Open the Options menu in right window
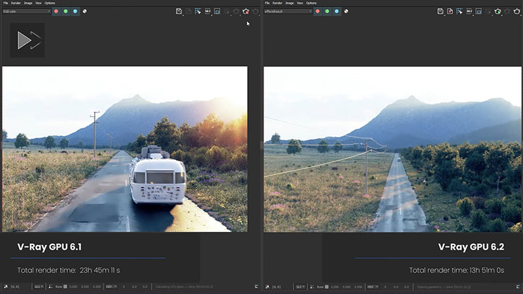Viewport: 523px width, 294px height. 311,3
